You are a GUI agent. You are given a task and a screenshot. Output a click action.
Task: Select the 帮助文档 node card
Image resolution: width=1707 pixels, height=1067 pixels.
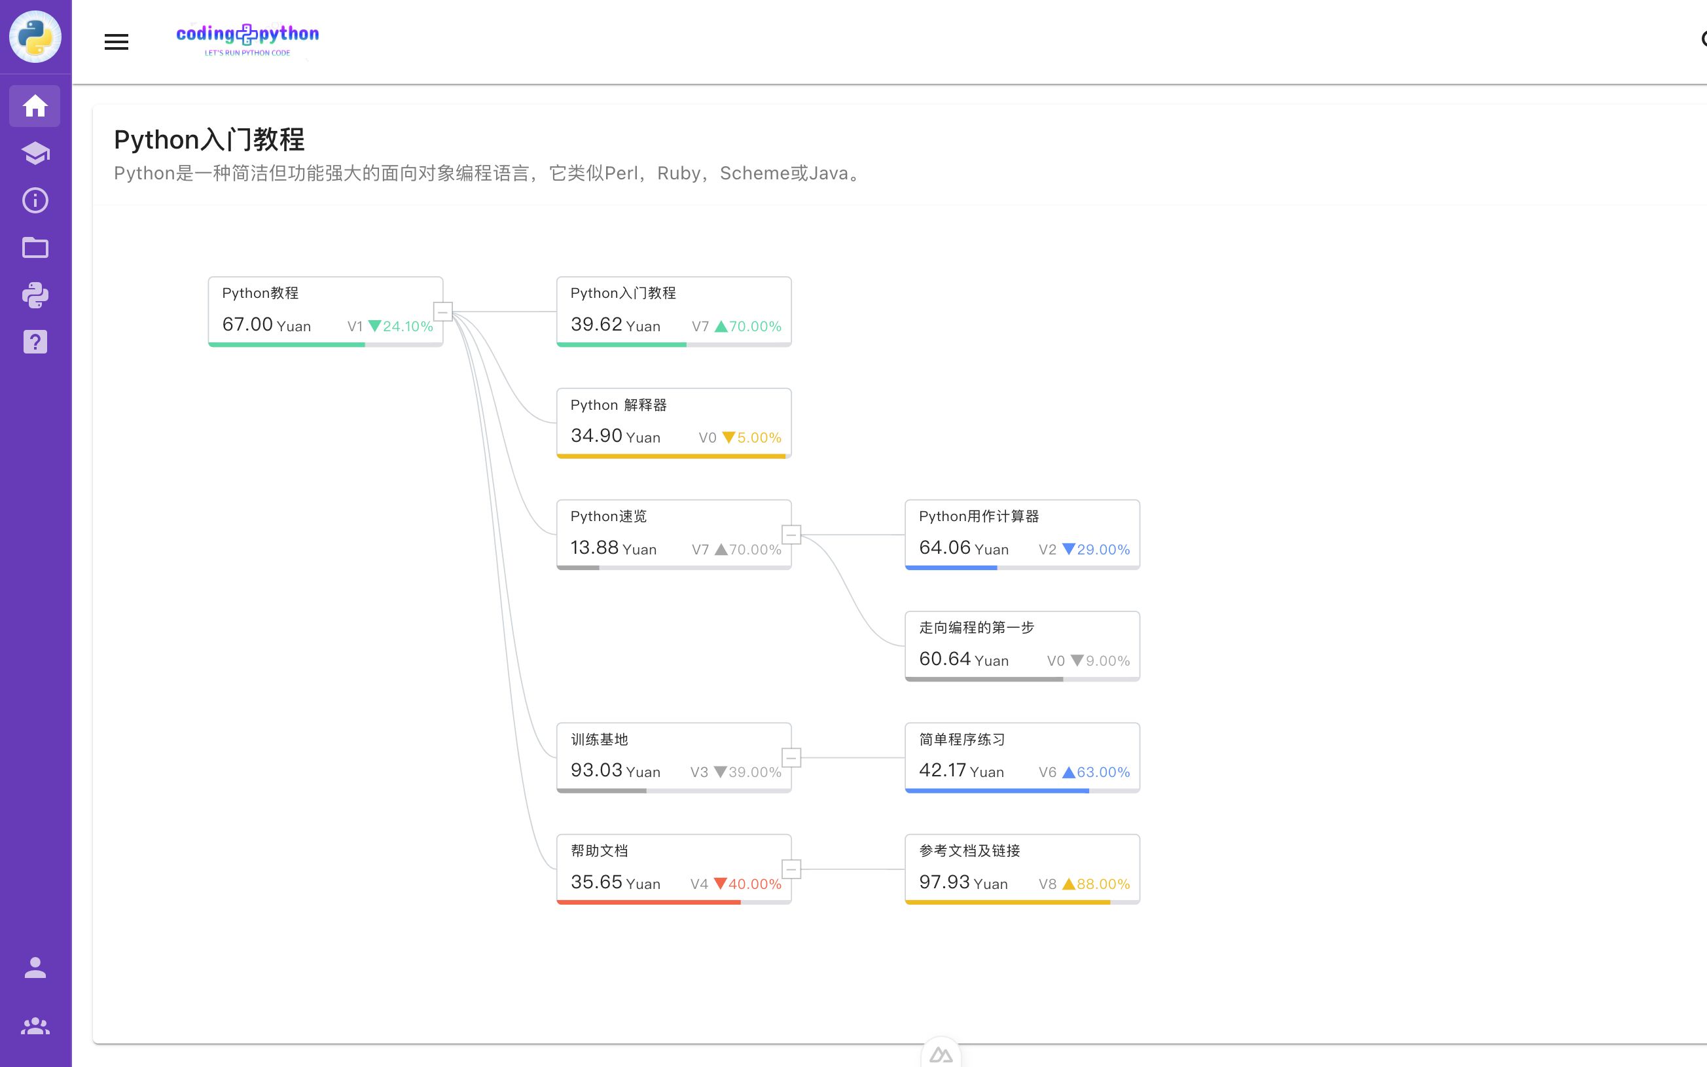click(x=674, y=869)
